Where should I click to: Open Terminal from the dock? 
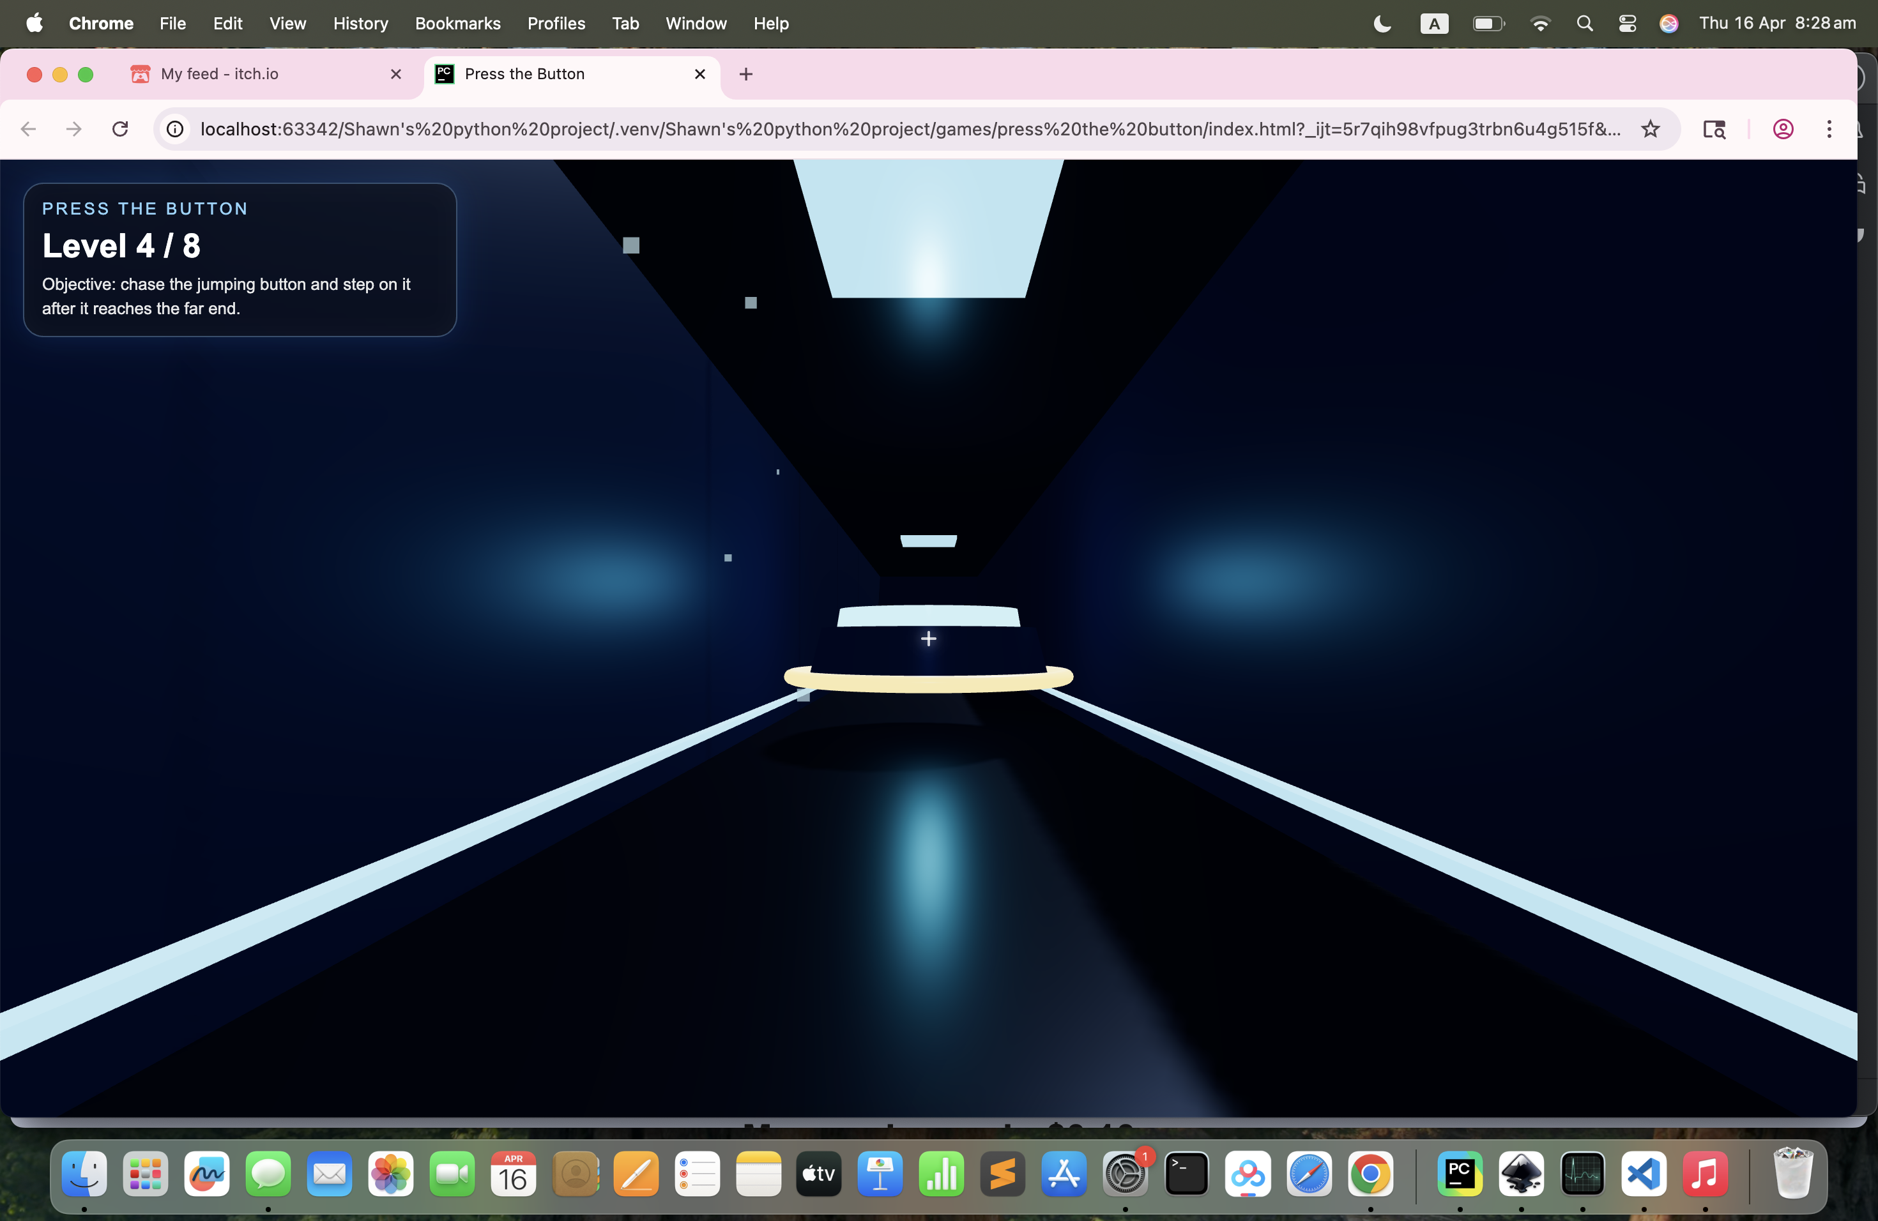pyautogui.click(x=1187, y=1174)
